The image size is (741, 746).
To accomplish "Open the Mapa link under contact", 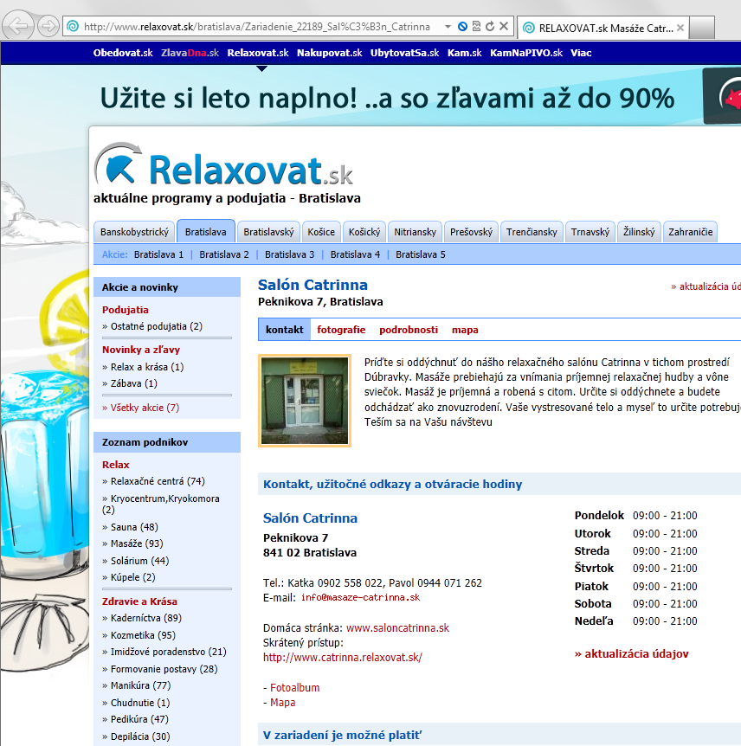I will (x=283, y=703).
